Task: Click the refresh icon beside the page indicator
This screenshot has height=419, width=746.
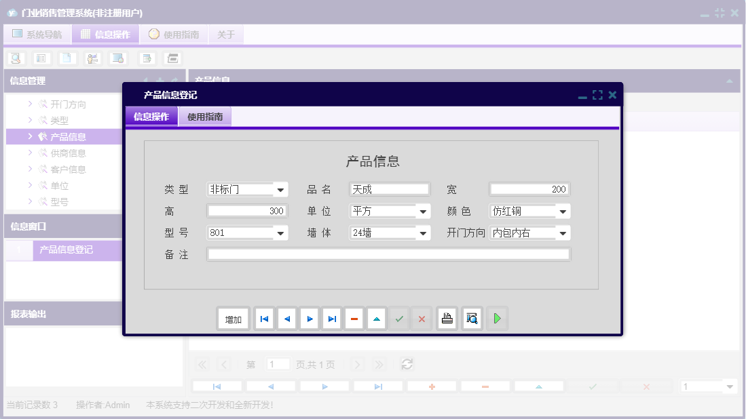Action: 407,363
